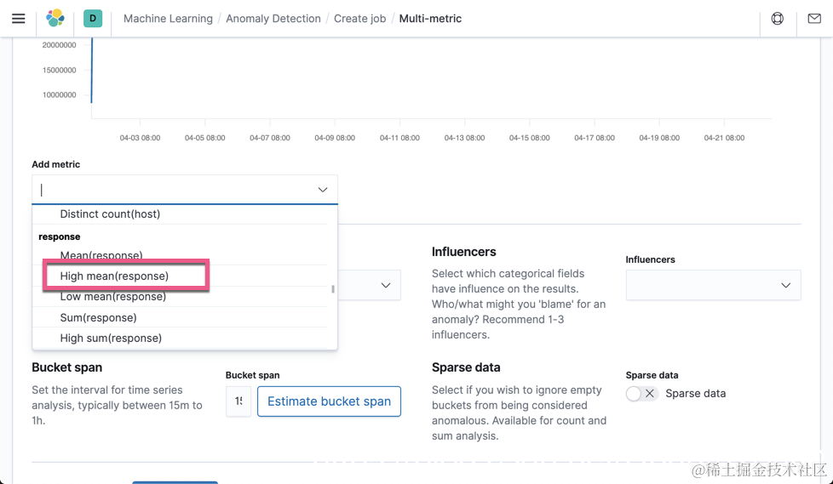
Task: Open the green D space avatar
Action: pos(93,18)
